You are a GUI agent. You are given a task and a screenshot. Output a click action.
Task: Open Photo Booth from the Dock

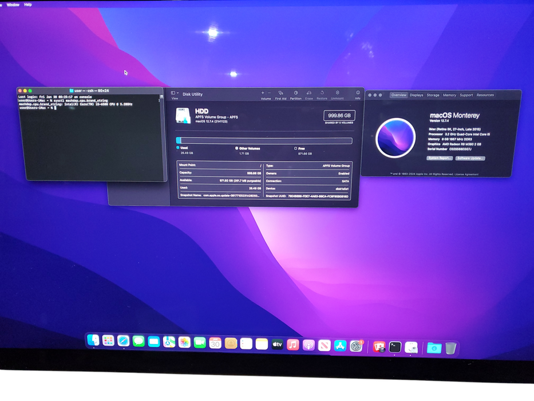point(379,347)
